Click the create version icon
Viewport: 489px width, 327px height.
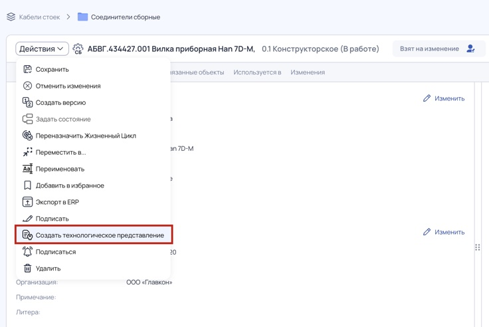27,102
